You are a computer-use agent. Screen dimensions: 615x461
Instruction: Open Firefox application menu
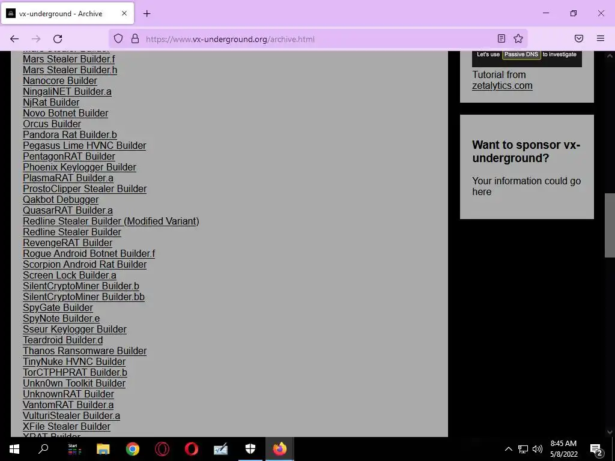tap(601, 38)
